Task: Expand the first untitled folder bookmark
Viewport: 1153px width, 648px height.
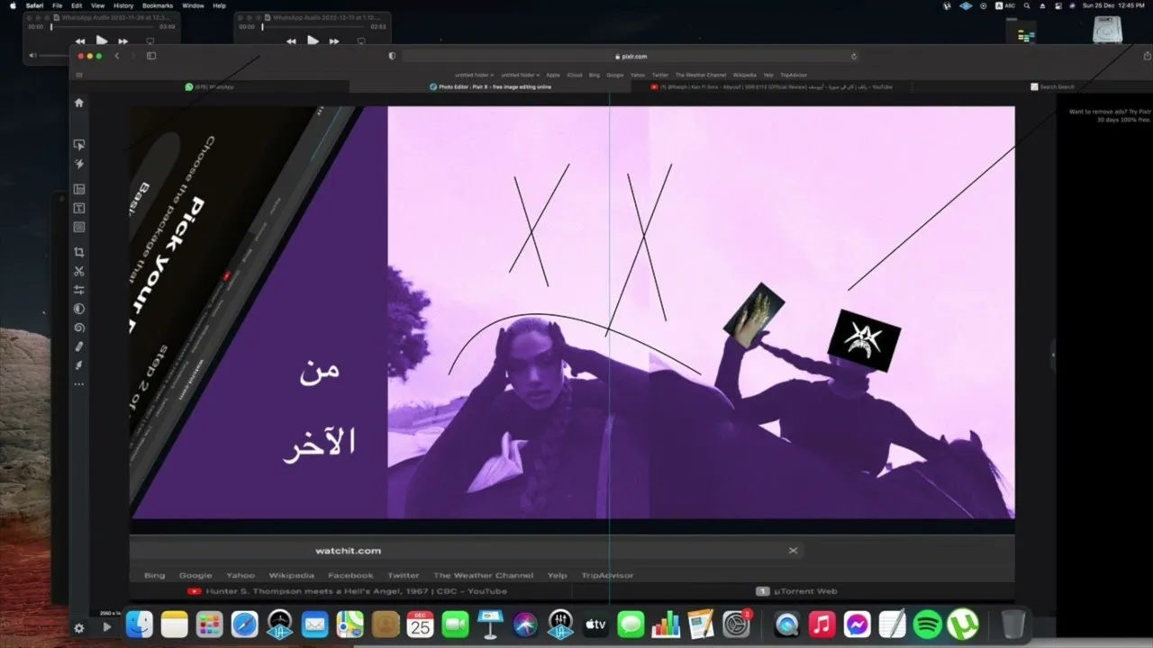Action: pos(475,75)
